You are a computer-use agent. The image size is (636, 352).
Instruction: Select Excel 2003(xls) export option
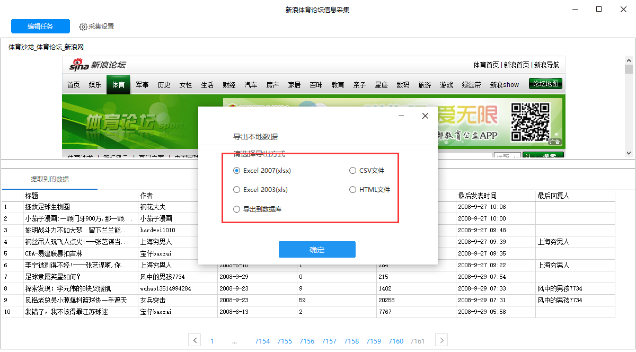coord(261,189)
